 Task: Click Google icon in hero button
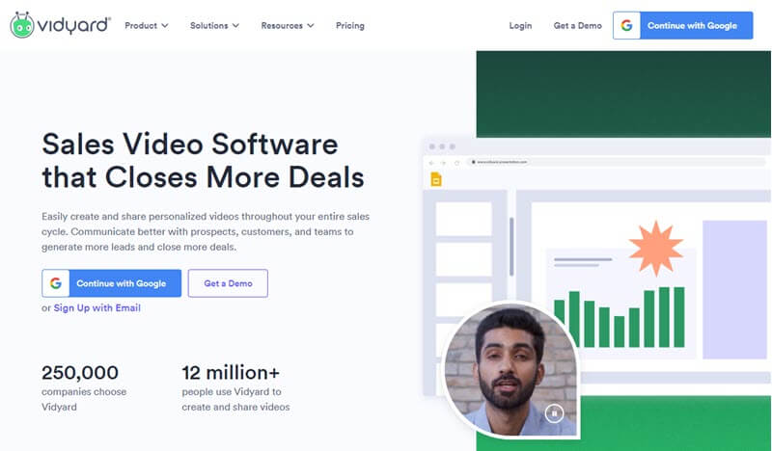tap(56, 283)
